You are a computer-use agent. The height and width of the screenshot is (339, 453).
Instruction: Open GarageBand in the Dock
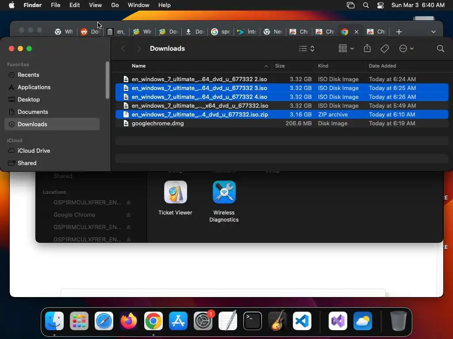pos(277,321)
